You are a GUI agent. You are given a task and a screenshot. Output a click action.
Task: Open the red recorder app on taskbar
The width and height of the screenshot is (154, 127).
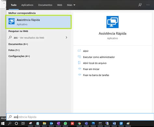72,123
